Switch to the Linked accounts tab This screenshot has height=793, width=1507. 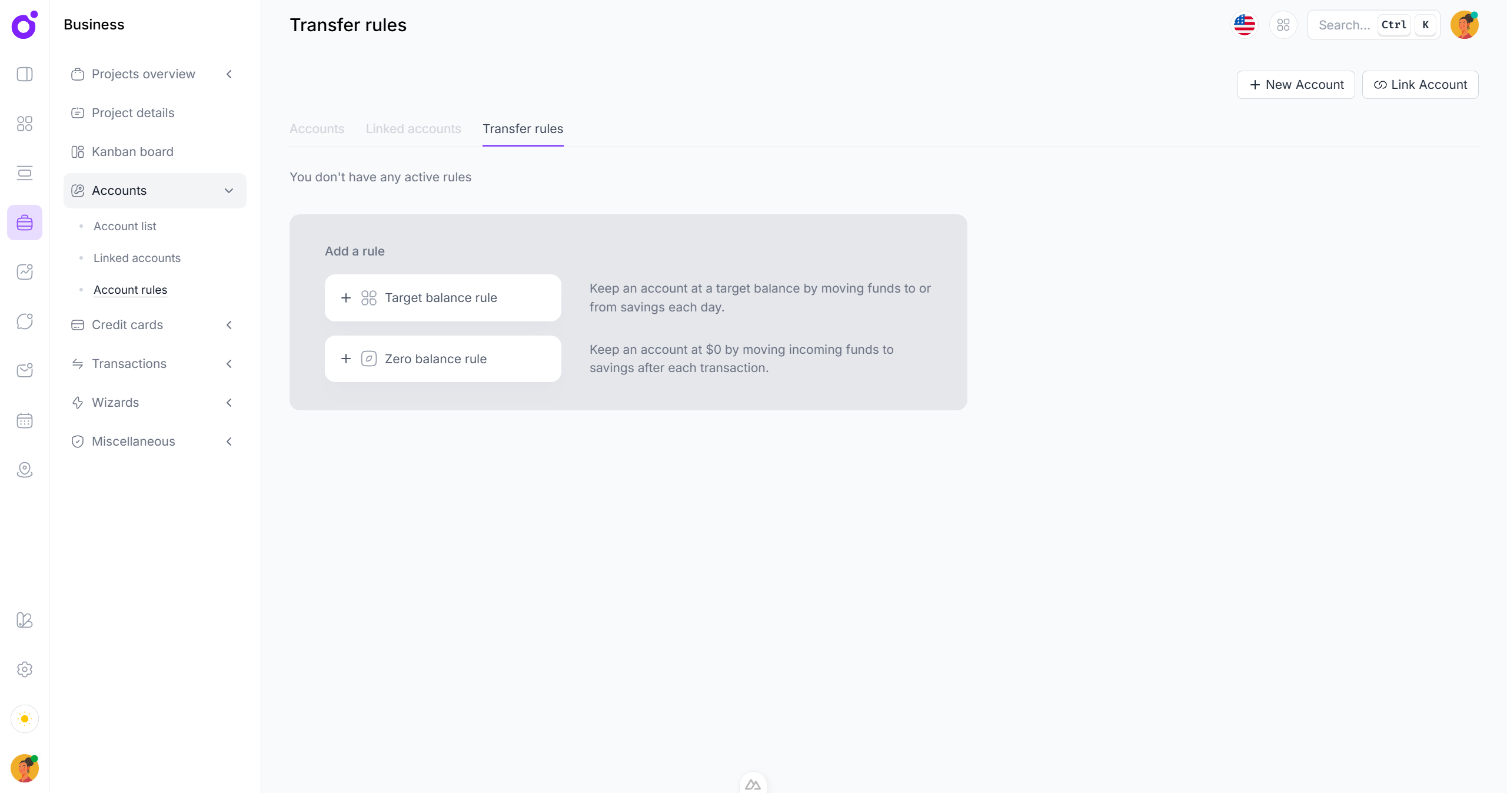[413, 129]
